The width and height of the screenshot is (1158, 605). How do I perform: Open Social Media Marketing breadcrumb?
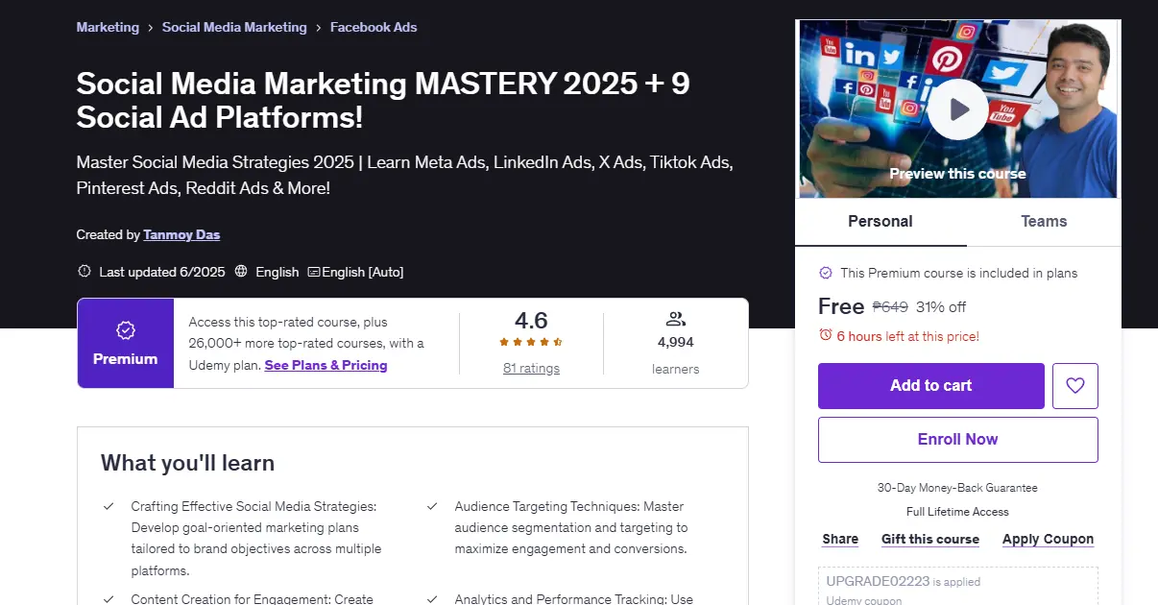tap(234, 27)
